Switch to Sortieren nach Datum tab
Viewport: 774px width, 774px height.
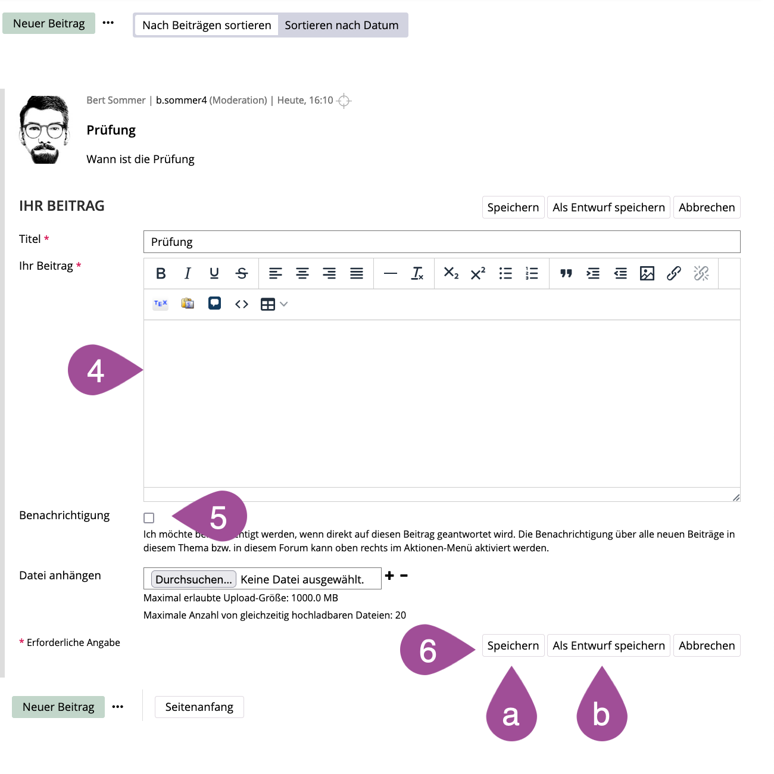coord(341,25)
